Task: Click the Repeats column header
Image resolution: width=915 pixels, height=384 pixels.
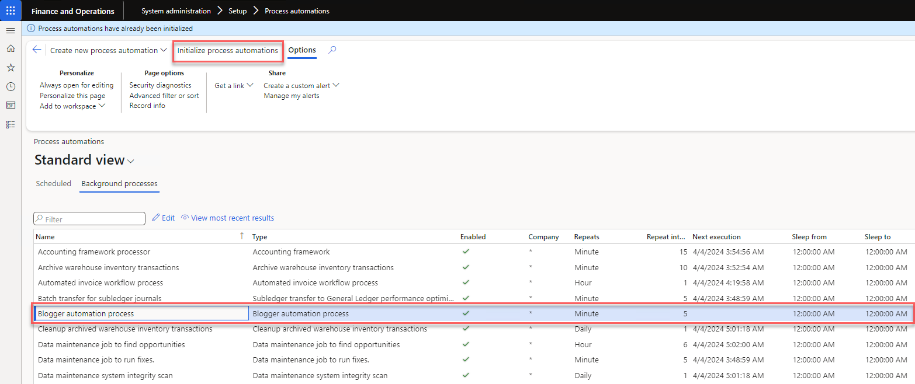Action: 587,237
